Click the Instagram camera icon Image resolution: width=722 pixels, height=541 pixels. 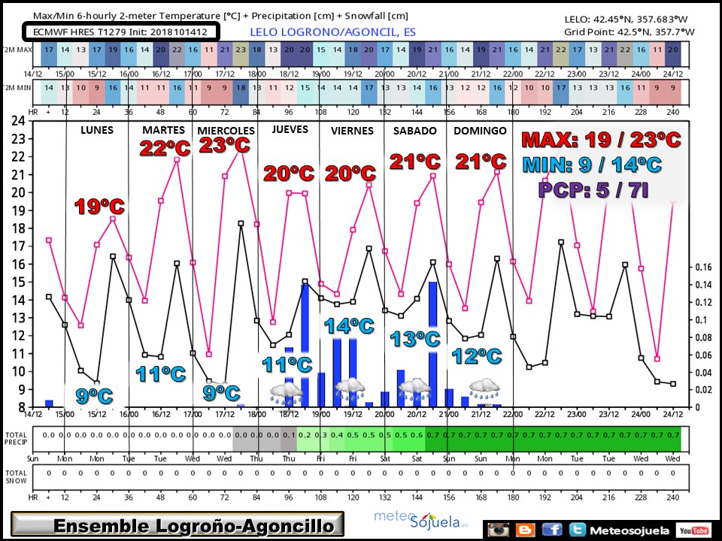point(498,530)
